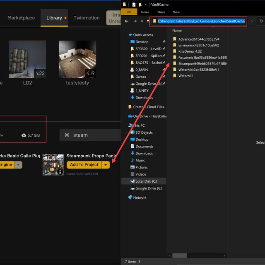Go back in File Explorer
Viewport: 265px width, 265px height.
(127, 21)
